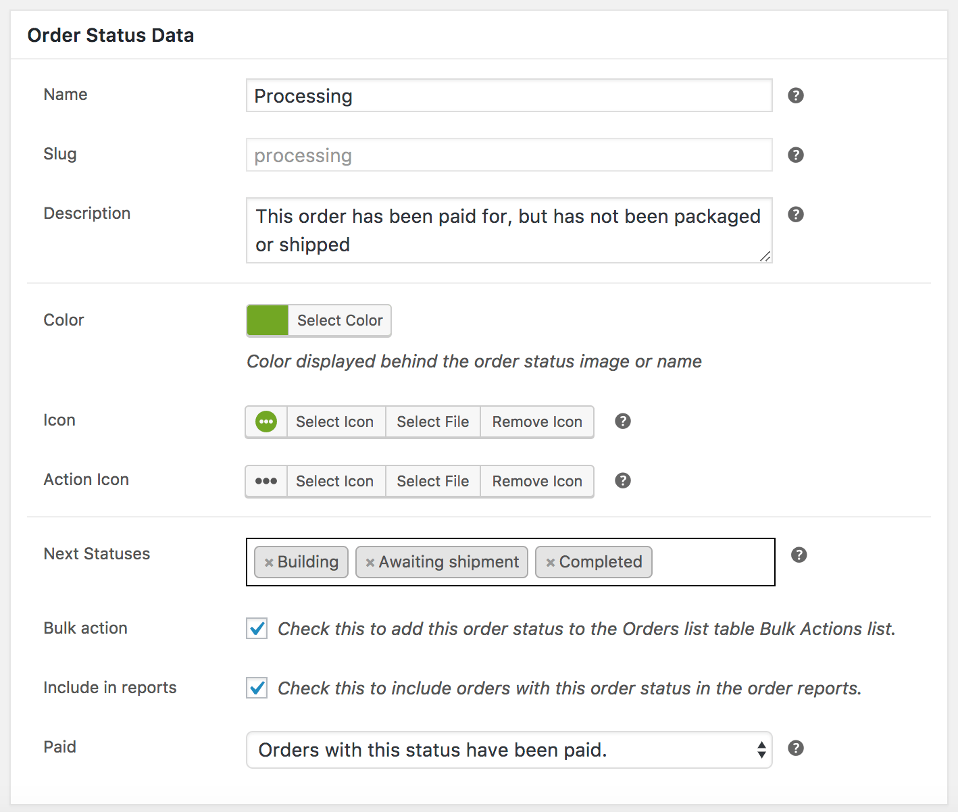Click Select File in the Icon row
The width and height of the screenshot is (958, 812).
tap(432, 421)
